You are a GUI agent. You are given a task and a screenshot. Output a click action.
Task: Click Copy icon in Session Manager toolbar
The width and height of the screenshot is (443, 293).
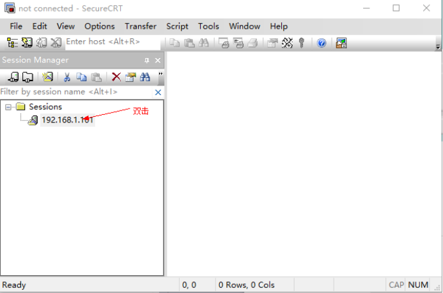pyautogui.click(x=82, y=77)
